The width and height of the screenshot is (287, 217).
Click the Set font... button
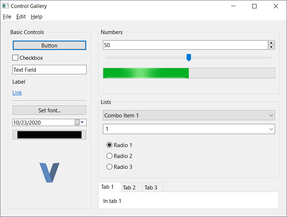tap(49, 110)
